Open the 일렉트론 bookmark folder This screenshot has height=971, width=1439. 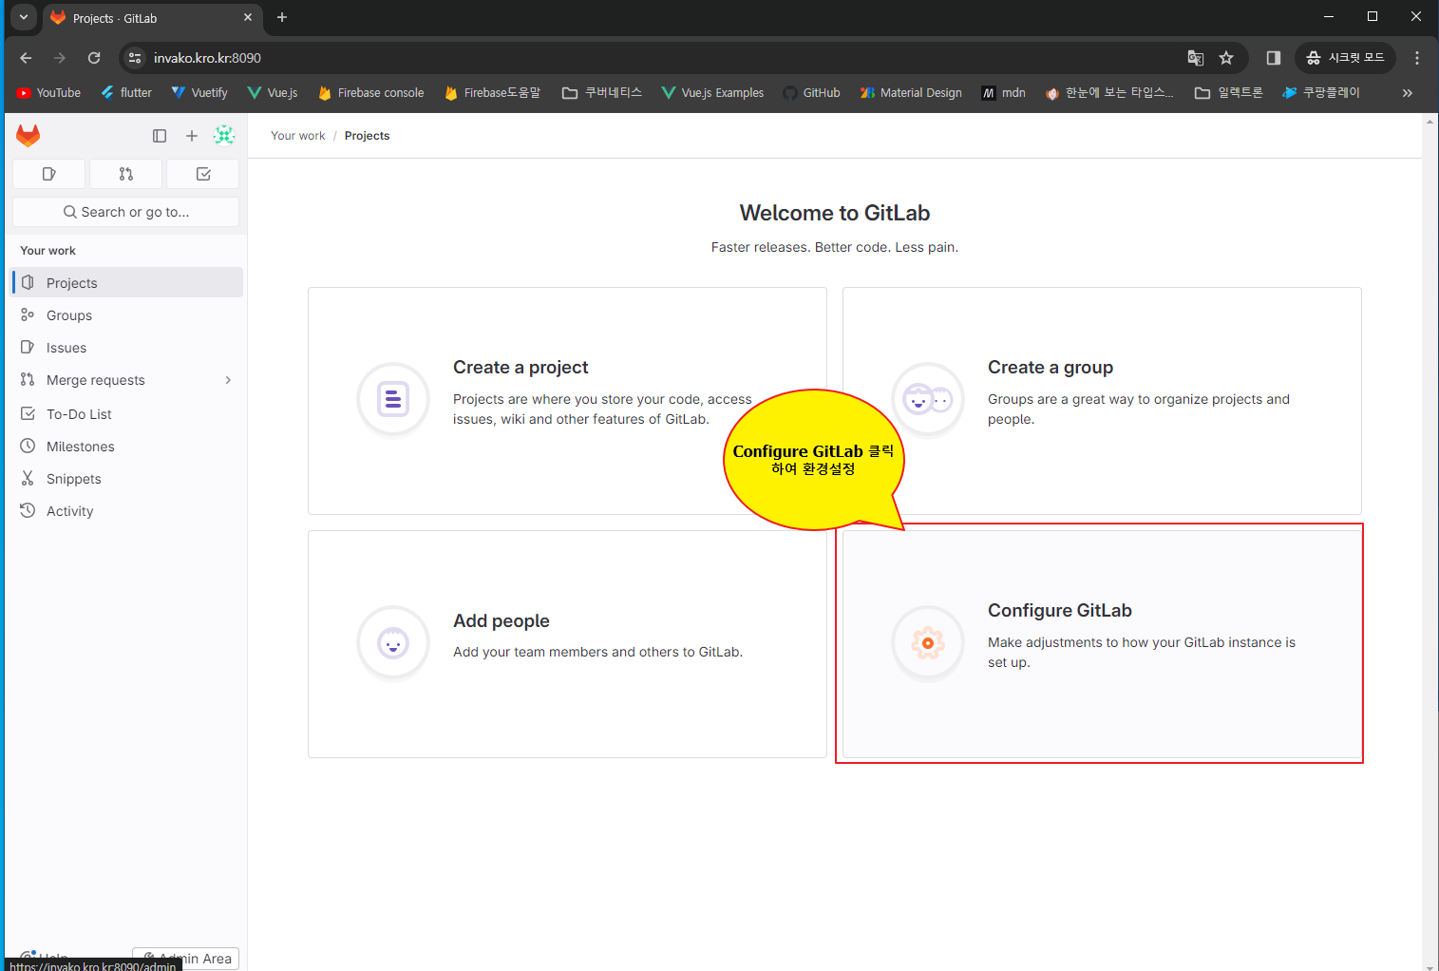tap(1229, 92)
